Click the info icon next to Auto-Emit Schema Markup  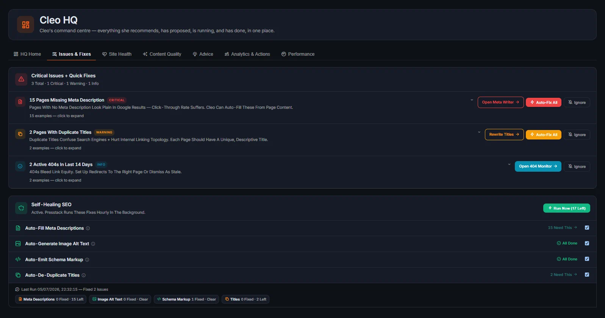(x=87, y=260)
